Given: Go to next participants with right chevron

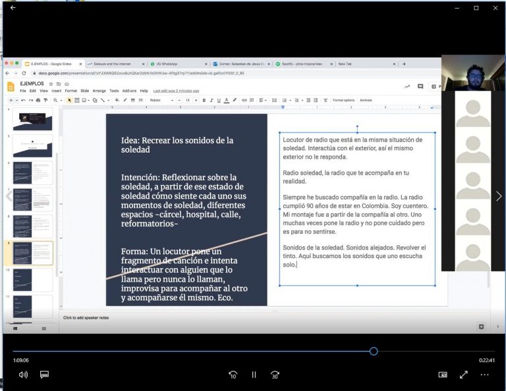Looking at the screenshot, I should pyautogui.click(x=499, y=196).
